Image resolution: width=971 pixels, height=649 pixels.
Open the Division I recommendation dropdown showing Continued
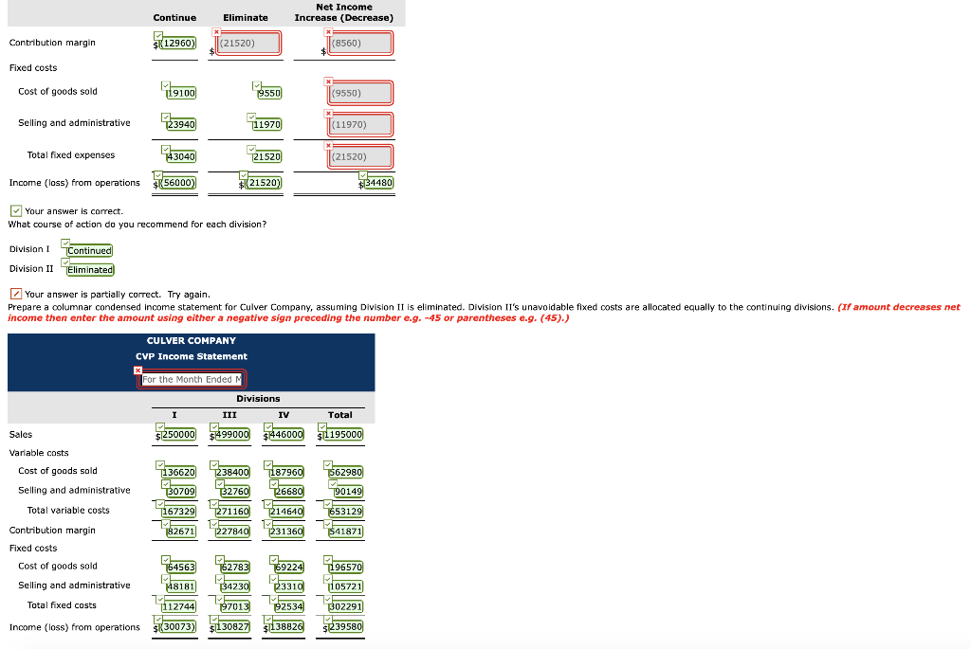pyautogui.click(x=89, y=250)
